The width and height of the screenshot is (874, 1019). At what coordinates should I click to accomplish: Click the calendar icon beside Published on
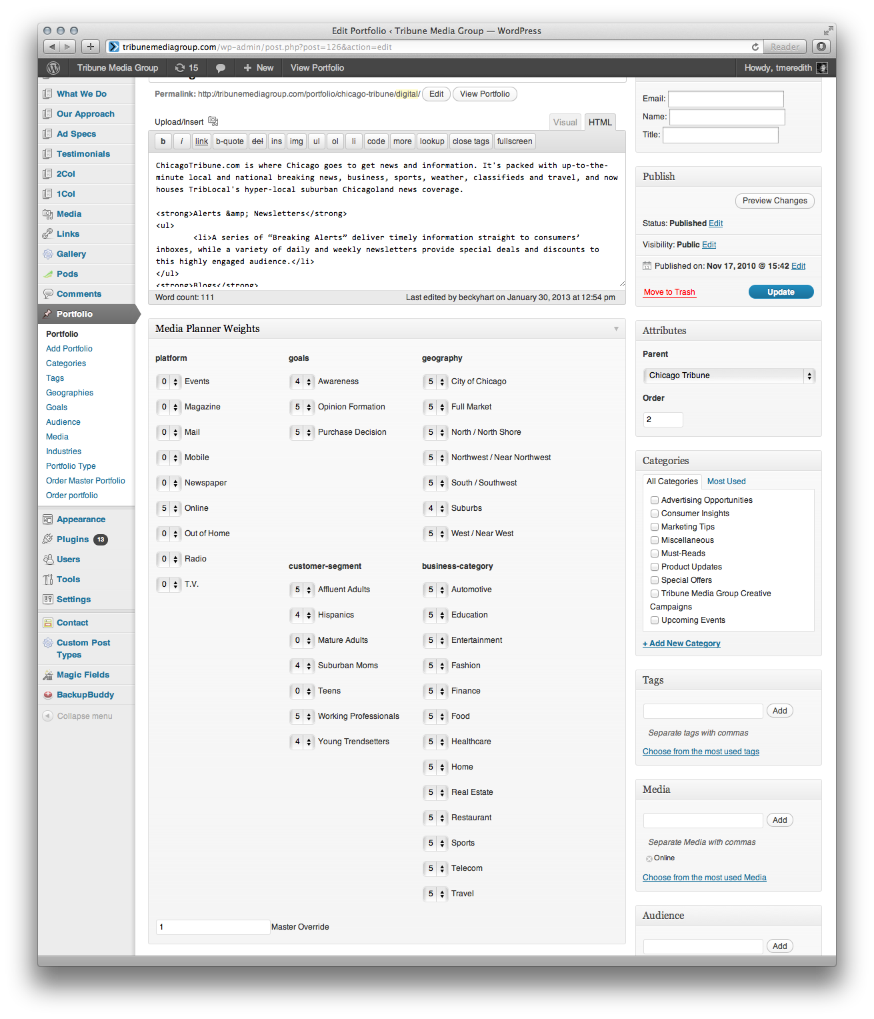(x=647, y=266)
